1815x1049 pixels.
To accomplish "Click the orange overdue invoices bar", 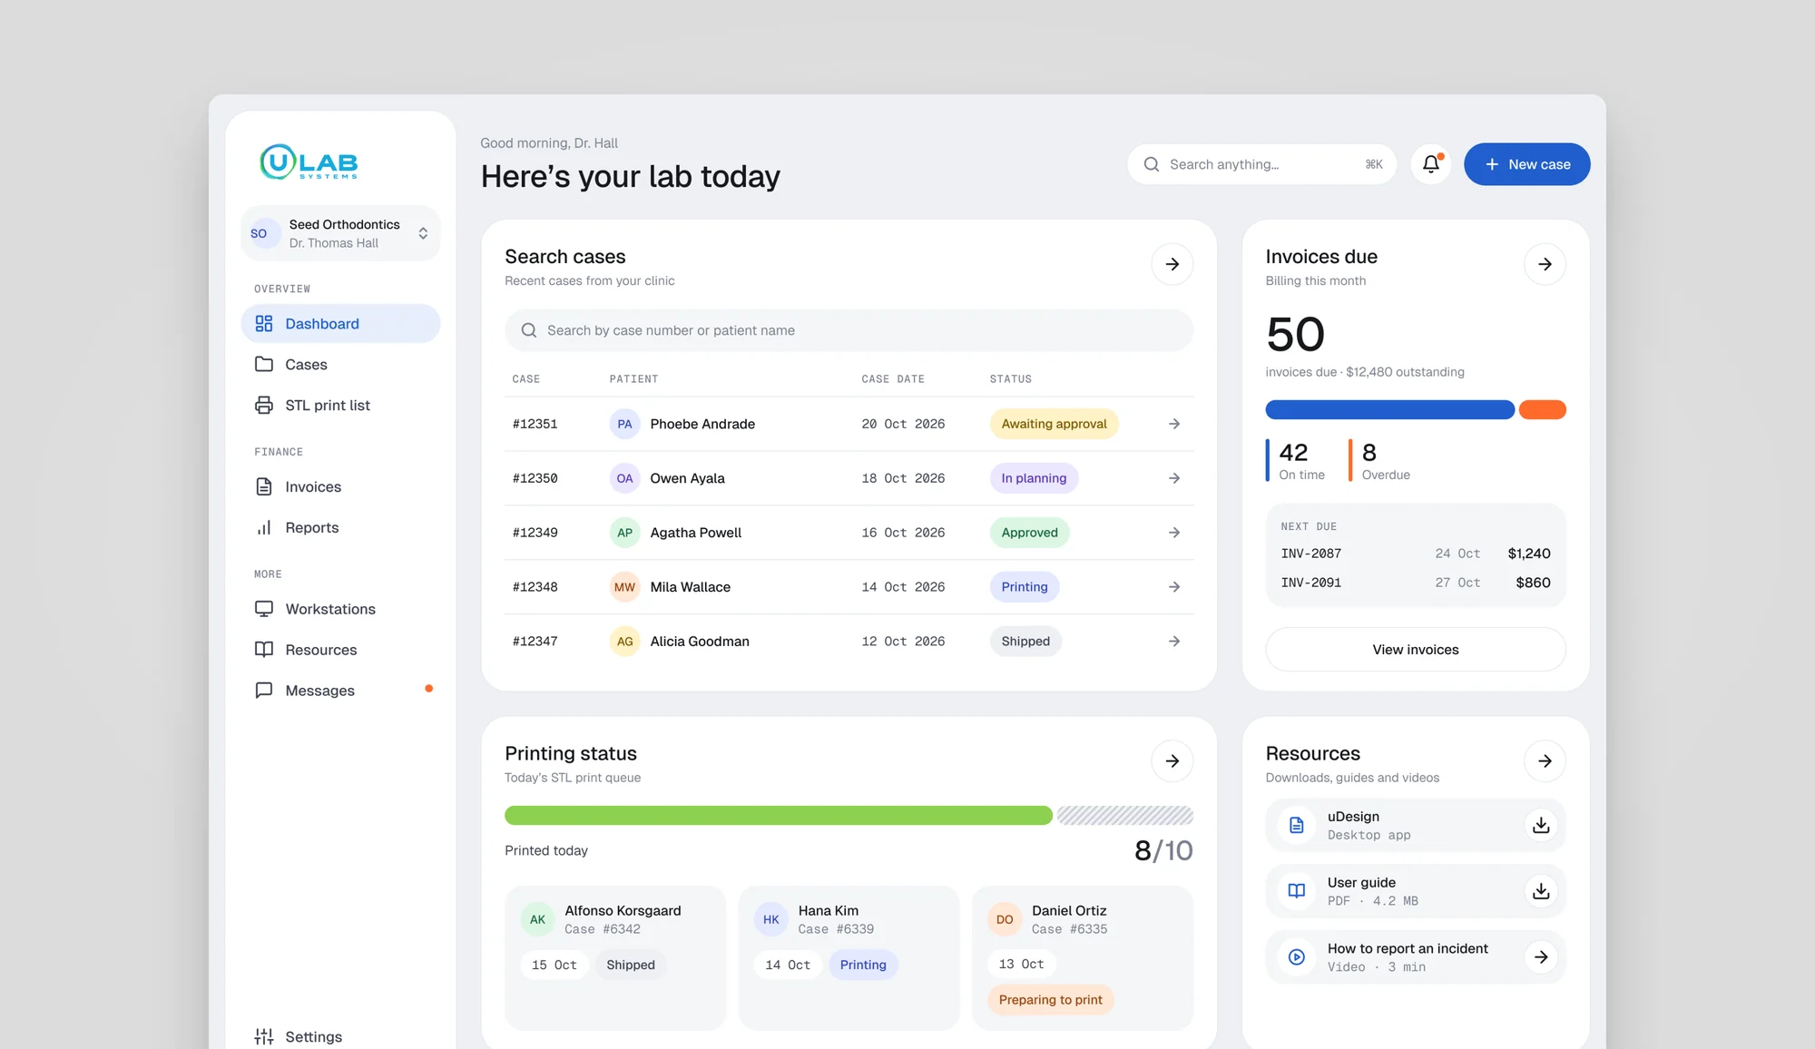I will [x=1542, y=409].
